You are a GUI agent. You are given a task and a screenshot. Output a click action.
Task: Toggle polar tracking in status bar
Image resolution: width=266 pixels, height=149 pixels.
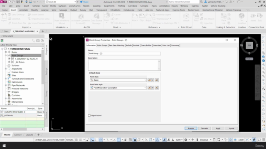(x=101, y=140)
